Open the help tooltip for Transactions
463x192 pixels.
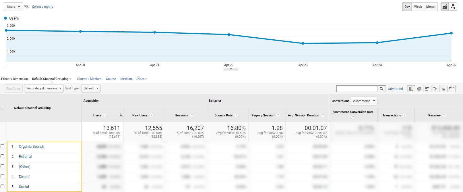pos(404,115)
